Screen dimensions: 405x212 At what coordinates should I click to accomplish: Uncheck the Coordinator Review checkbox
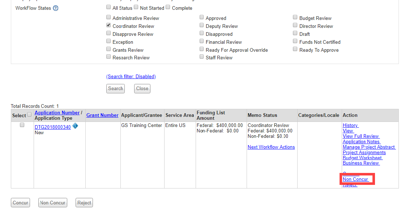point(108,25)
